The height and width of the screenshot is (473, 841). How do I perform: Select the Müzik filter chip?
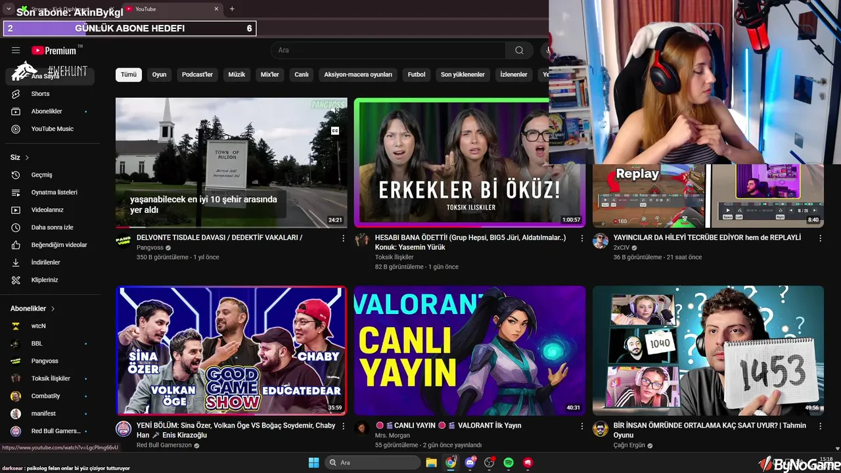(237, 75)
